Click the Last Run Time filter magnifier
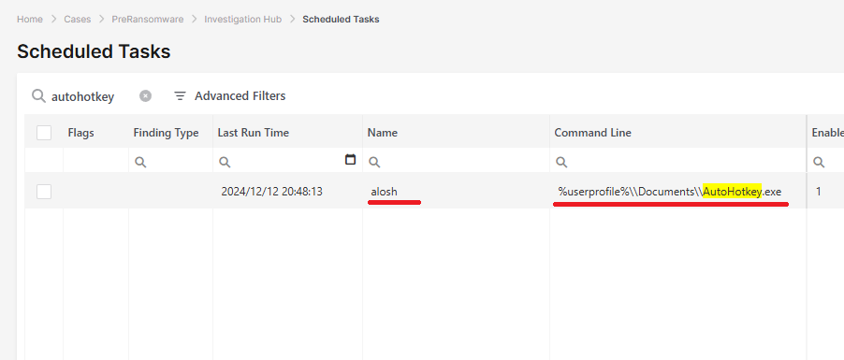This screenshot has height=360, width=844. click(225, 162)
